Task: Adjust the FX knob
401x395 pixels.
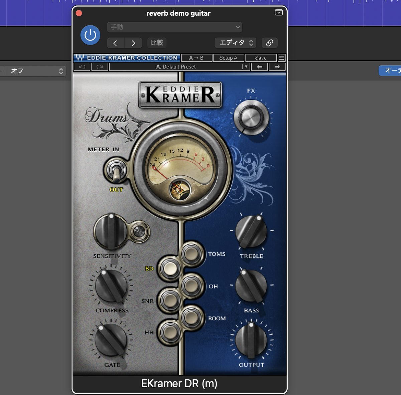Action: click(251, 117)
